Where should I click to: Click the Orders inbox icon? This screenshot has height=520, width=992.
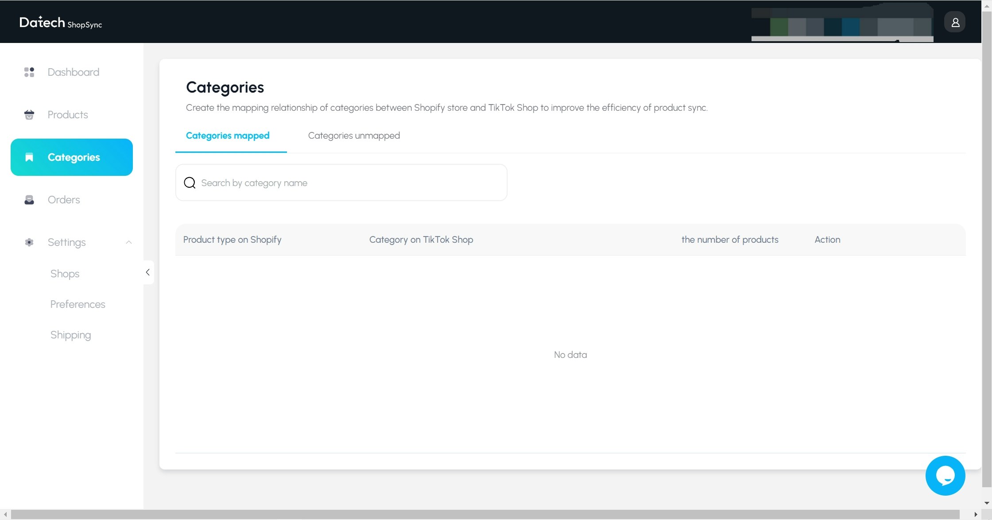coord(29,200)
